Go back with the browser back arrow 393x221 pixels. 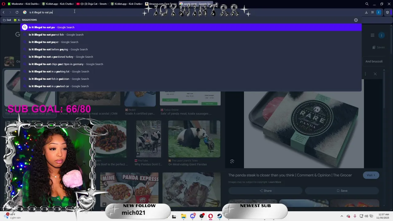tap(3, 12)
